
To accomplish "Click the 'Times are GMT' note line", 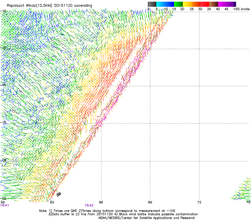I will click(x=107, y=211).
